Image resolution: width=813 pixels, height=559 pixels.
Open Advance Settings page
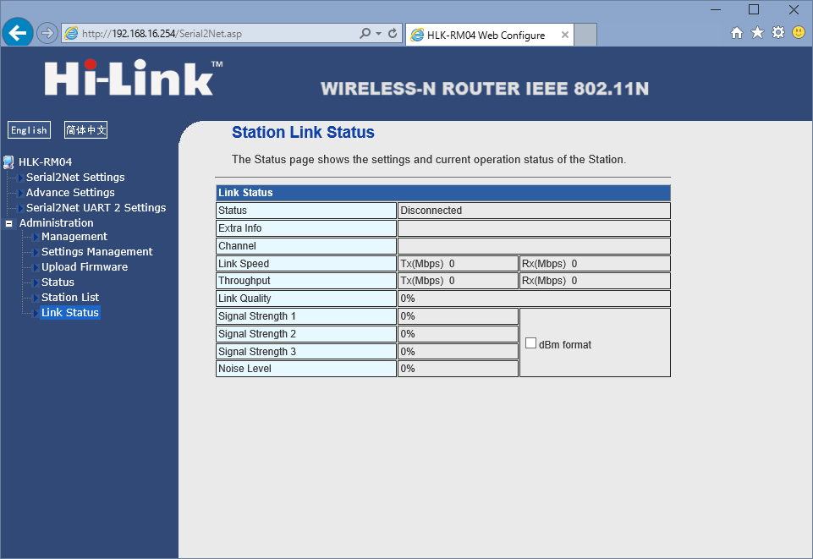70,192
